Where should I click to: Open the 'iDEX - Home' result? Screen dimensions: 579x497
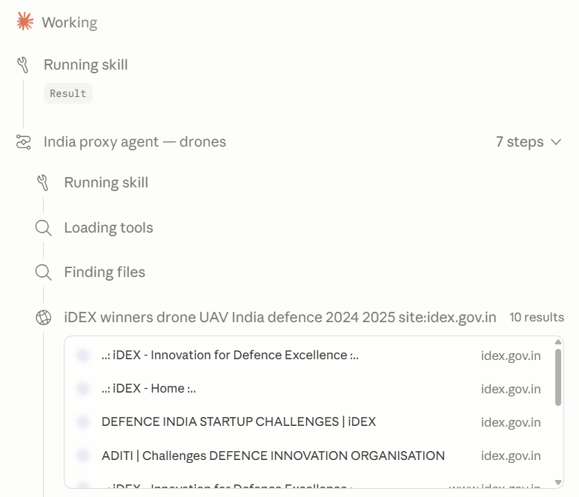149,389
